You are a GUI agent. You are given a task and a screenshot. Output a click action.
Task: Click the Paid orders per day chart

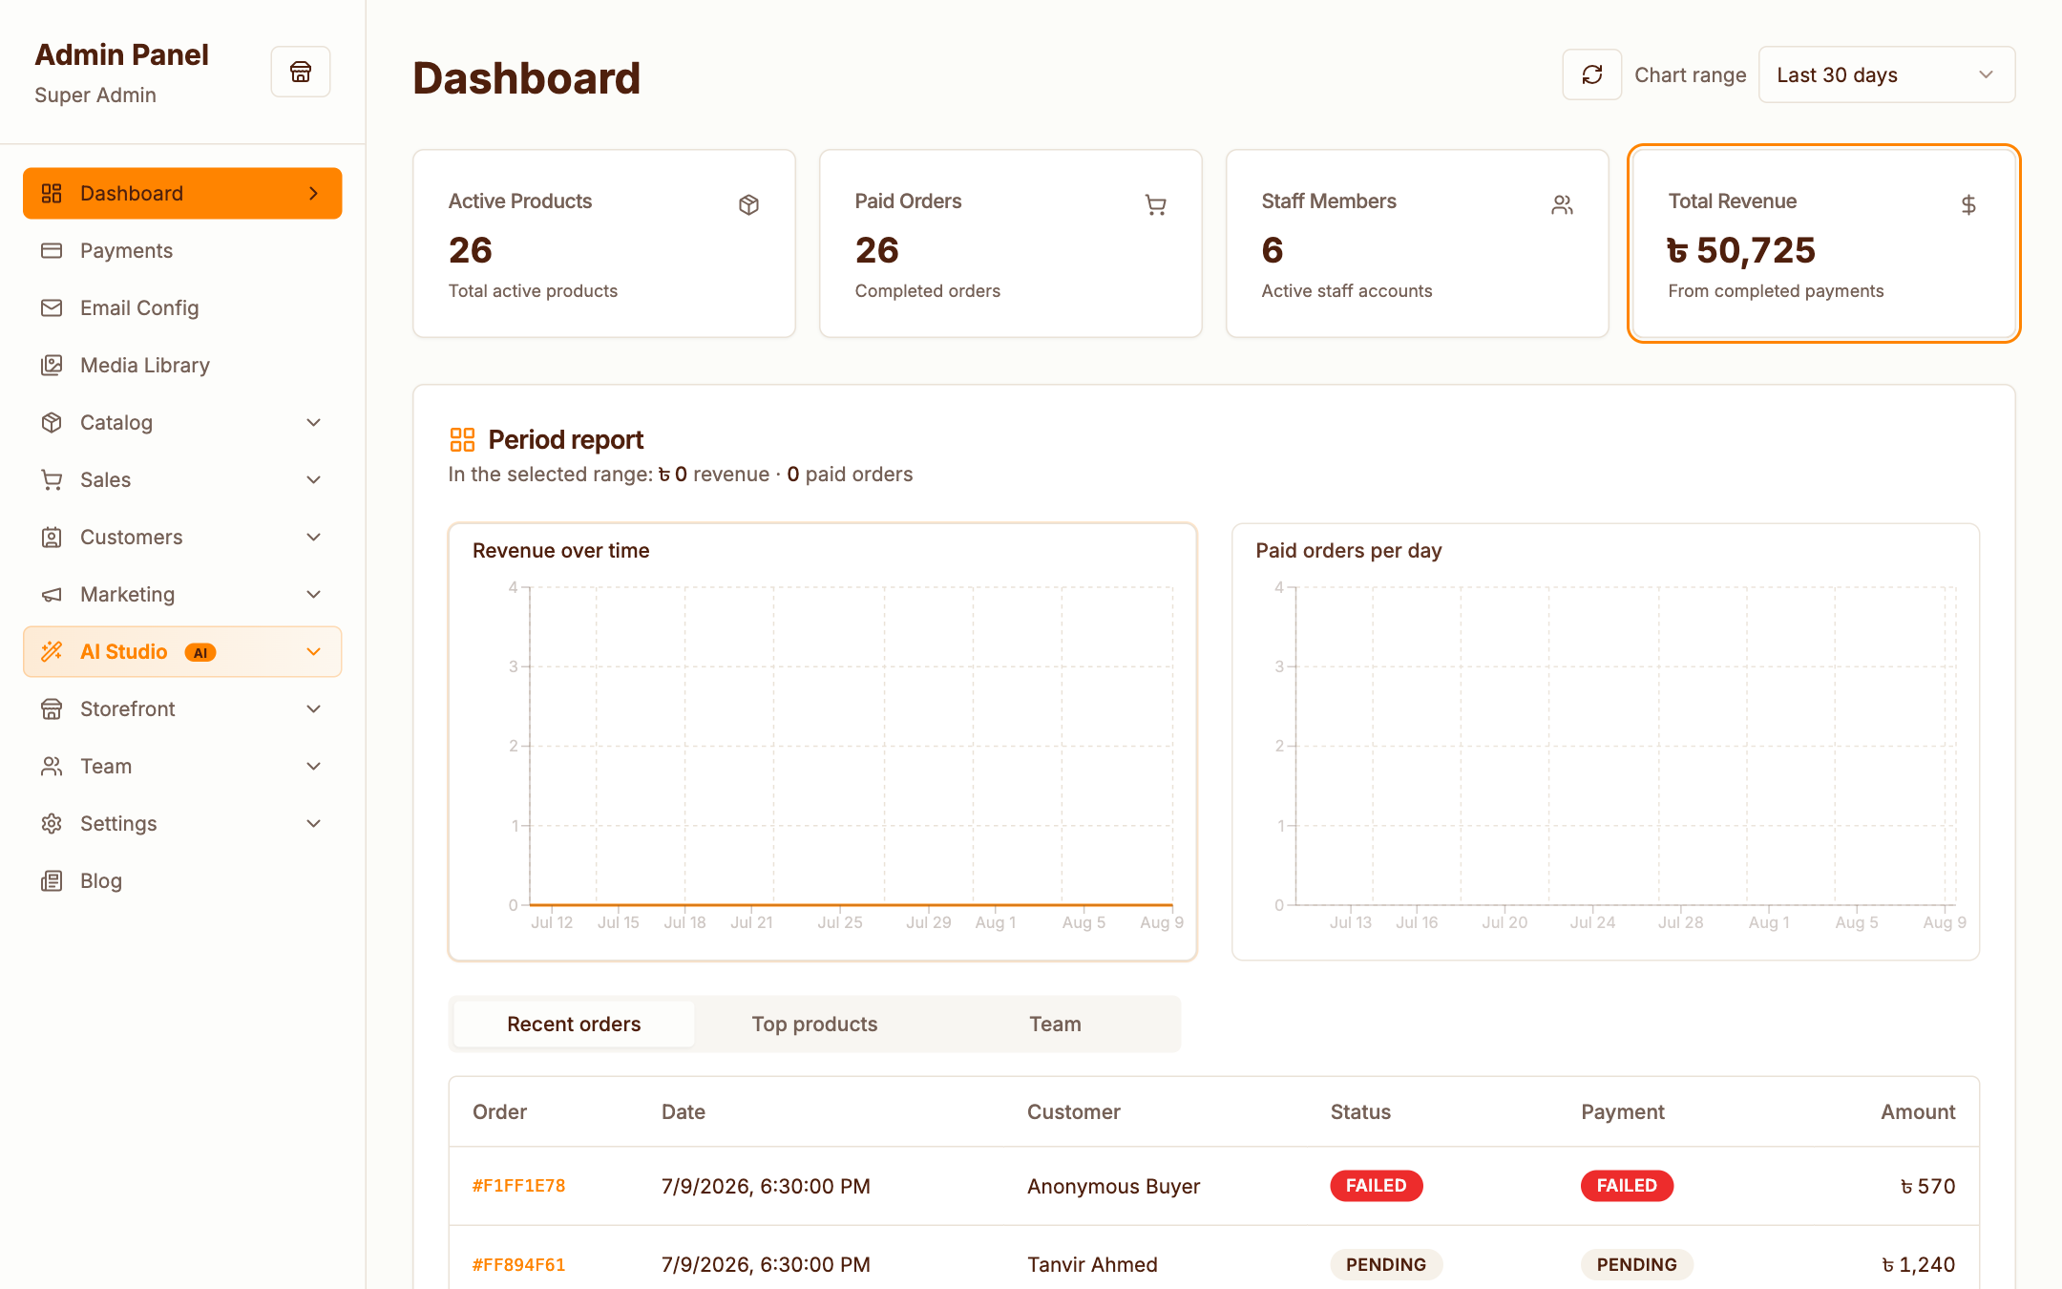(x=1606, y=742)
